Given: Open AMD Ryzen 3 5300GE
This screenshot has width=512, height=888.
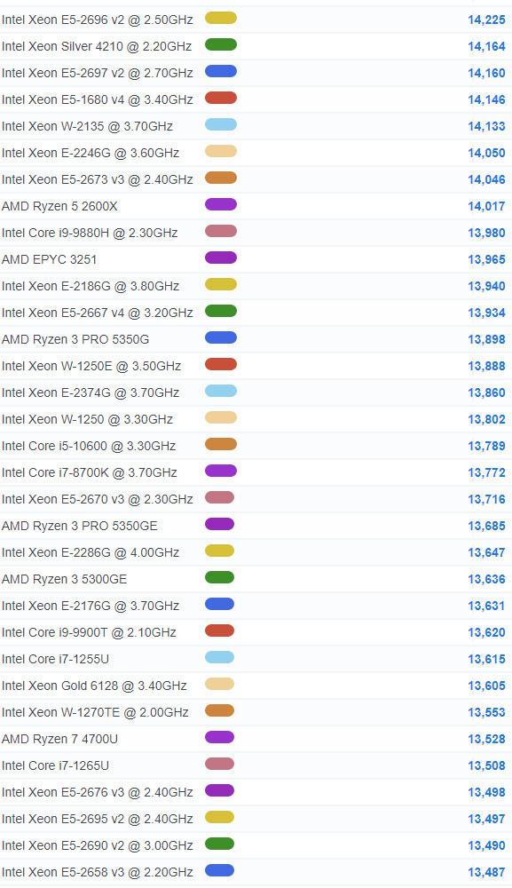Looking at the screenshot, I should (65, 579).
